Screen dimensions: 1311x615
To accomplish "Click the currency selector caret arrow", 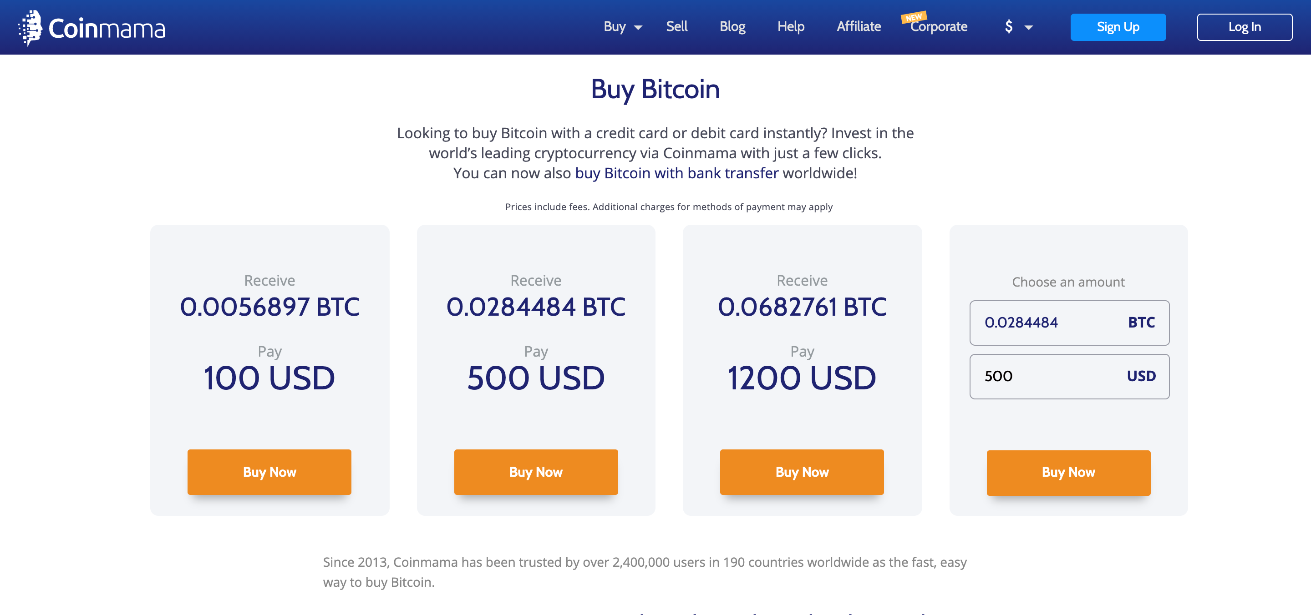I will pyautogui.click(x=1029, y=27).
